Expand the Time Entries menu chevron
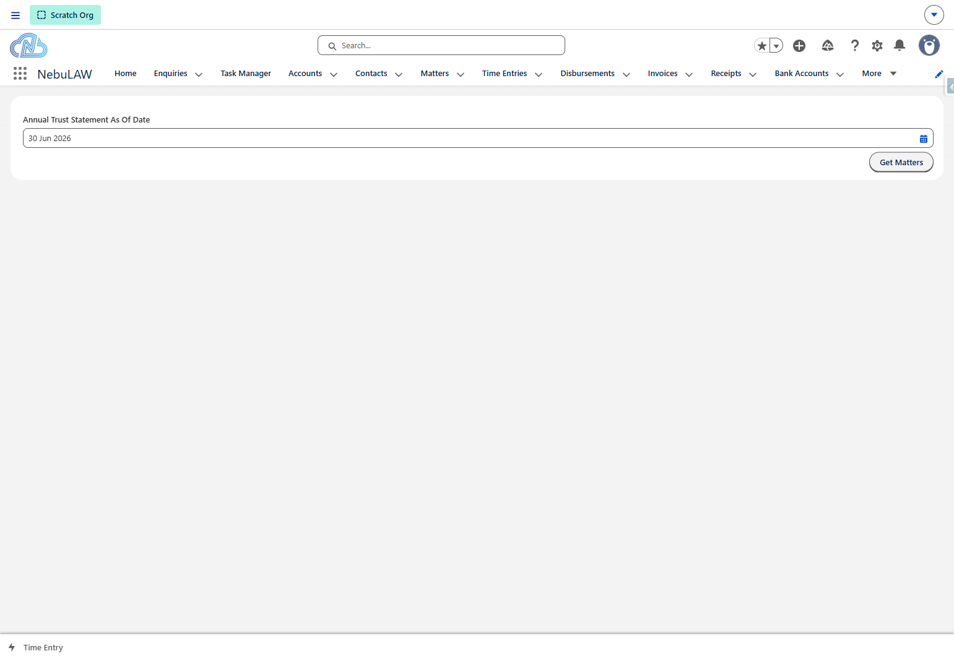 (x=539, y=74)
